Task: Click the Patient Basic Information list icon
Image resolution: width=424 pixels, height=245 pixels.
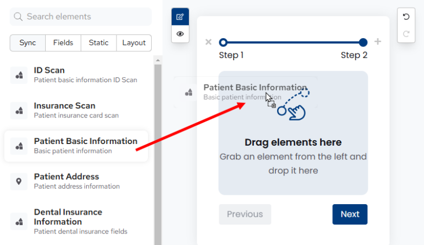Action: 19,146
